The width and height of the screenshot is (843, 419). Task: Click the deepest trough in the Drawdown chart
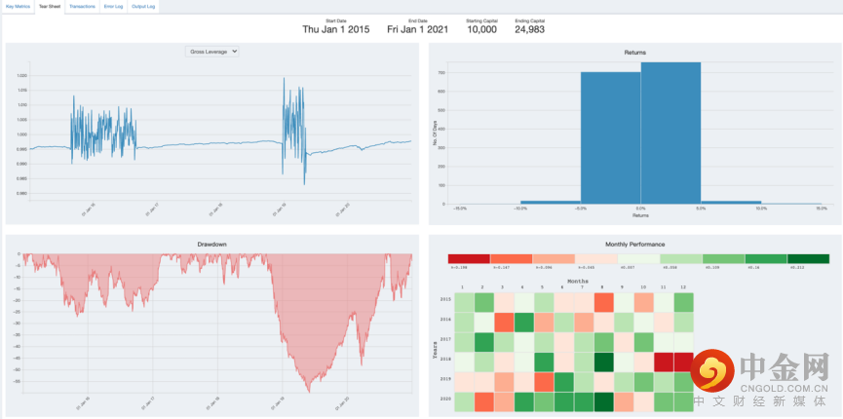click(309, 391)
